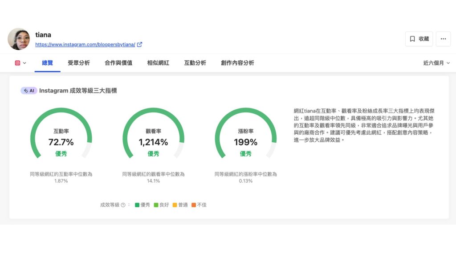Click the yellow 普通 legend swatch

175,205
